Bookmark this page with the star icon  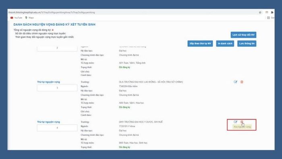(x=260, y=13)
